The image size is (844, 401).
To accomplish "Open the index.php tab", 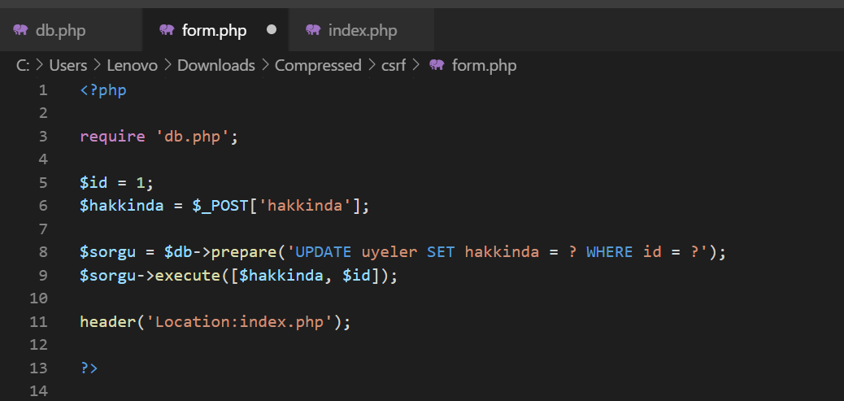I will 362,30.
